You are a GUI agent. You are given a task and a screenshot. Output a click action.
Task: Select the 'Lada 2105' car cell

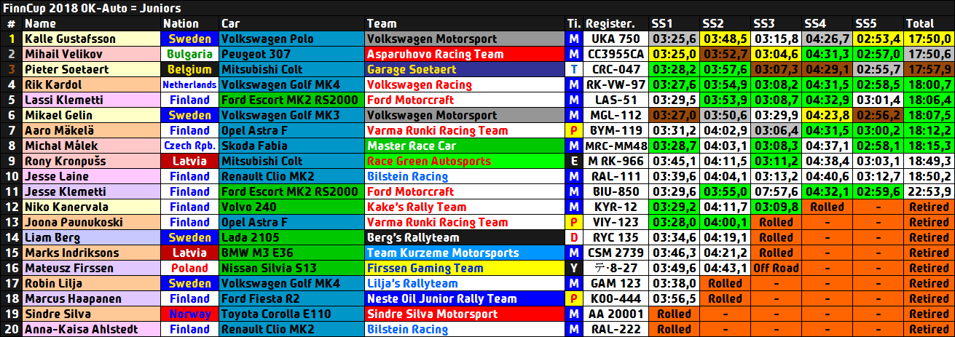(291, 237)
